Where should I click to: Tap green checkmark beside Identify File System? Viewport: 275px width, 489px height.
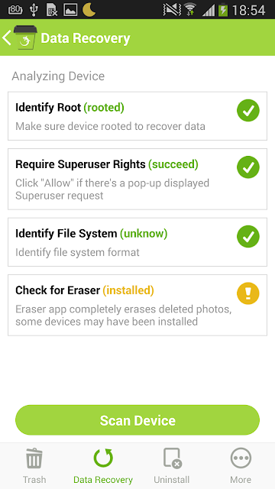click(248, 237)
